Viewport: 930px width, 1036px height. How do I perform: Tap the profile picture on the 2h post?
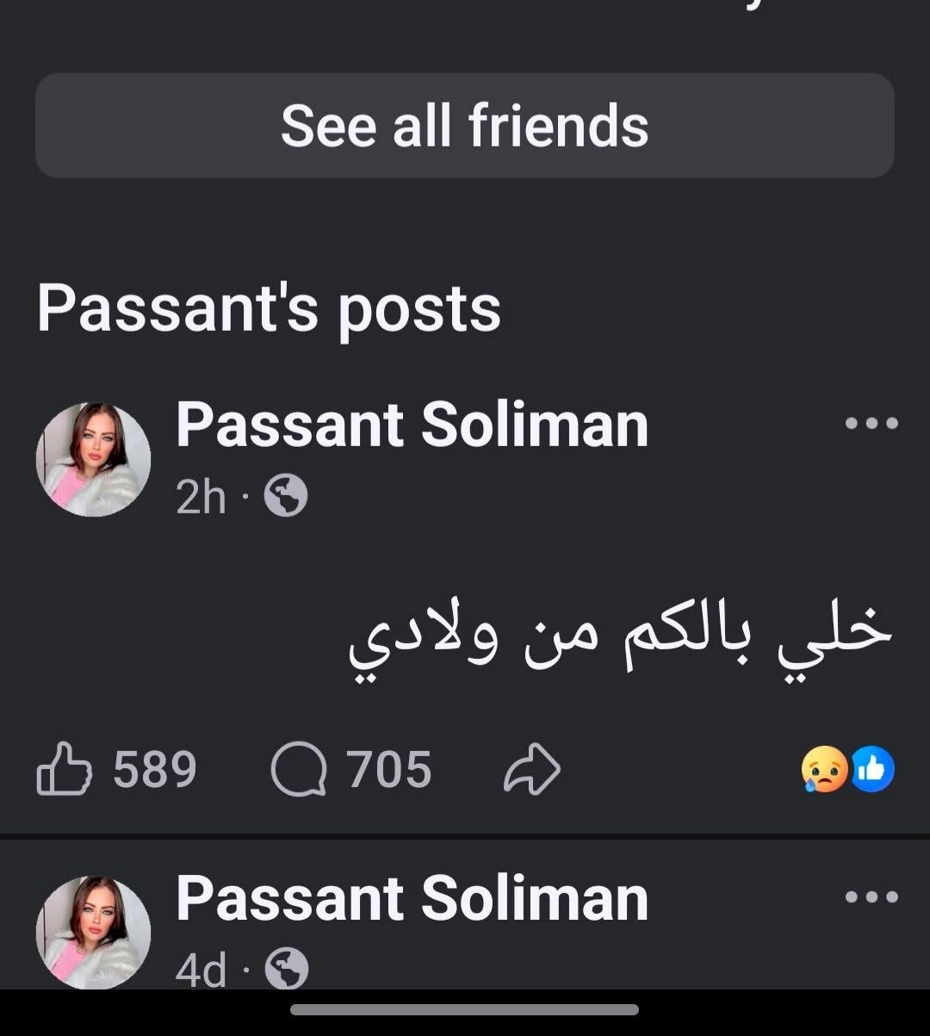point(93,460)
